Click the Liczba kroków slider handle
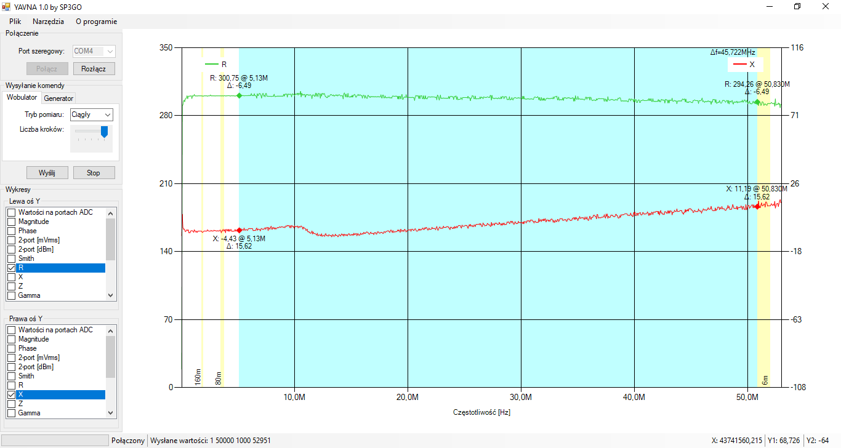Screen dimensions: 841x448 coord(104,131)
